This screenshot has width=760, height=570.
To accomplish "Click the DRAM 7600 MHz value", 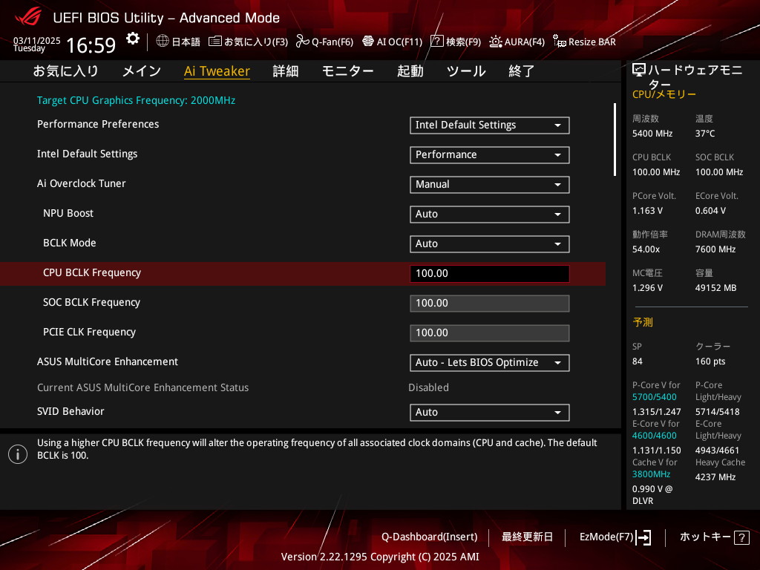I will point(715,249).
